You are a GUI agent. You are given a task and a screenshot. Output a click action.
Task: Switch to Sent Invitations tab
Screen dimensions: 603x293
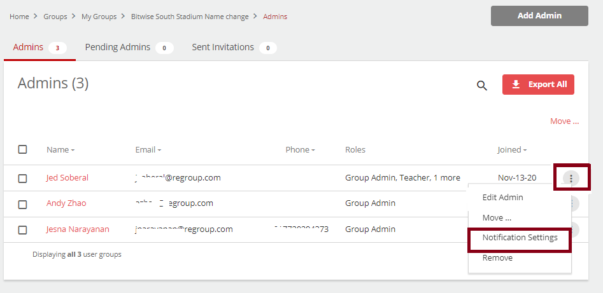pos(234,48)
